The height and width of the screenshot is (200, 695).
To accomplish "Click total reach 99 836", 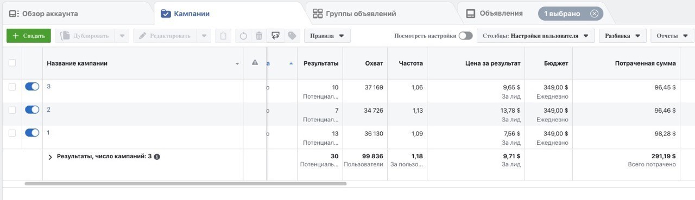I will 372,156.
